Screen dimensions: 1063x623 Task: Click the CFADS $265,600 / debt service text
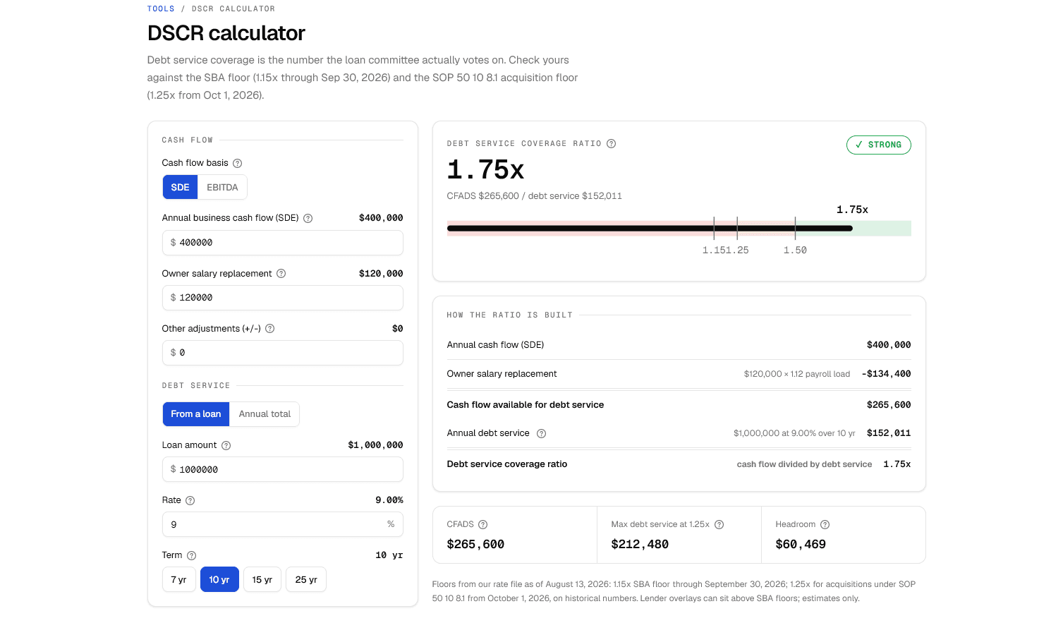[534, 196]
